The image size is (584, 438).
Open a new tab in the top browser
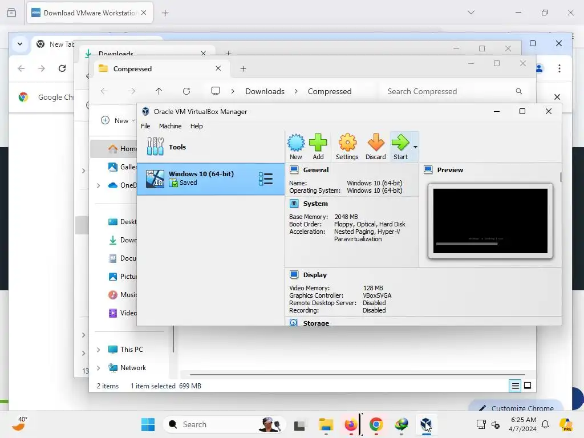[x=165, y=13]
